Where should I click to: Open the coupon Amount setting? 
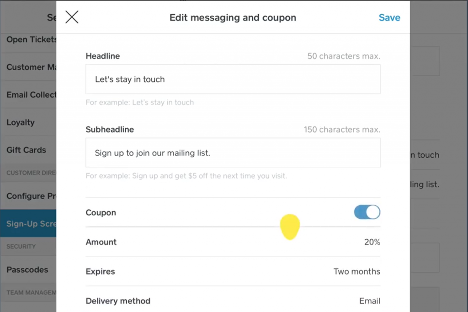[x=233, y=242]
